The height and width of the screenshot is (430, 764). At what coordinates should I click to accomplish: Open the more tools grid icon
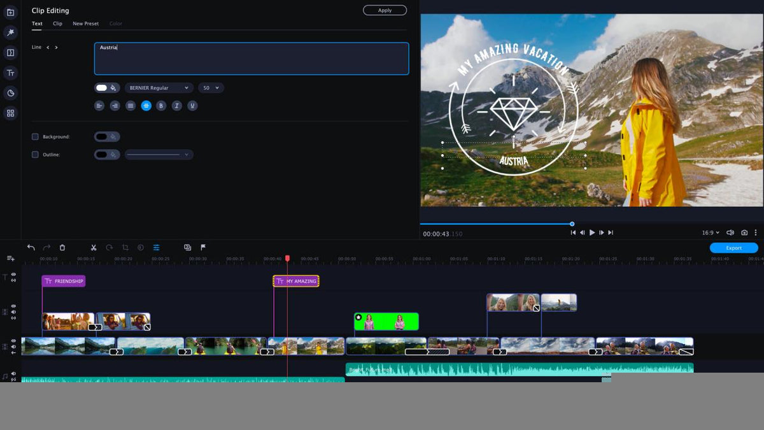(10, 113)
